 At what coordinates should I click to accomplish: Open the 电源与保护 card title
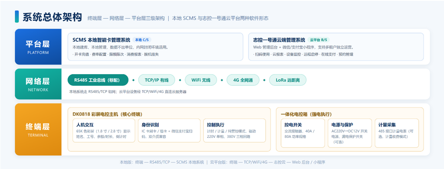tap(342, 125)
